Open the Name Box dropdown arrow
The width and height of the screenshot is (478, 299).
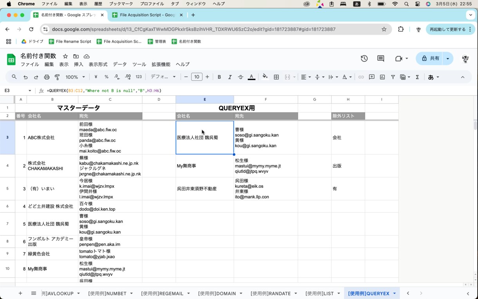point(30,91)
